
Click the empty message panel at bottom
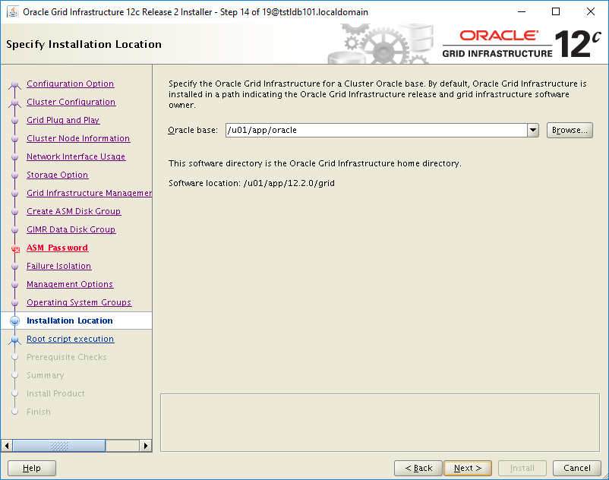[380, 423]
